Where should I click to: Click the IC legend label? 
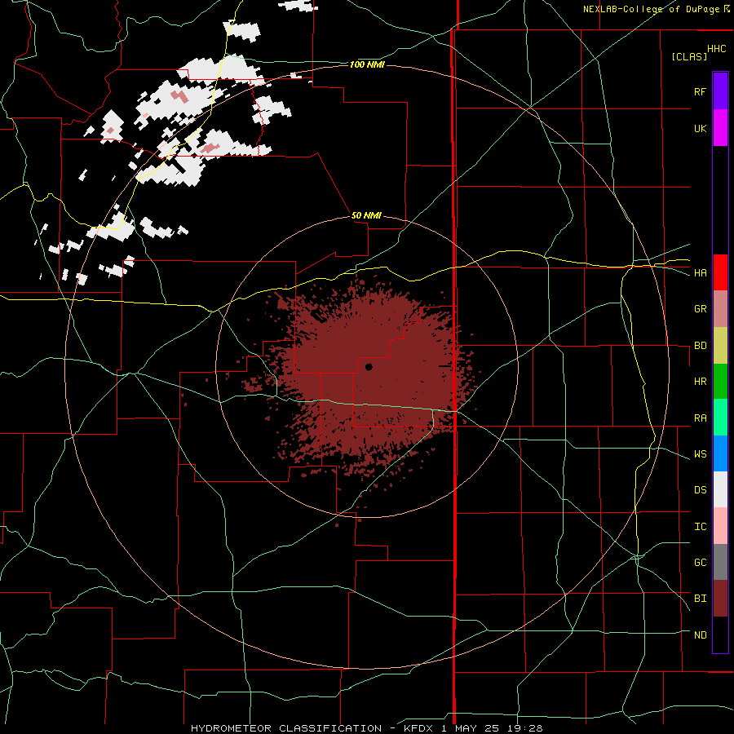[700, 527]
